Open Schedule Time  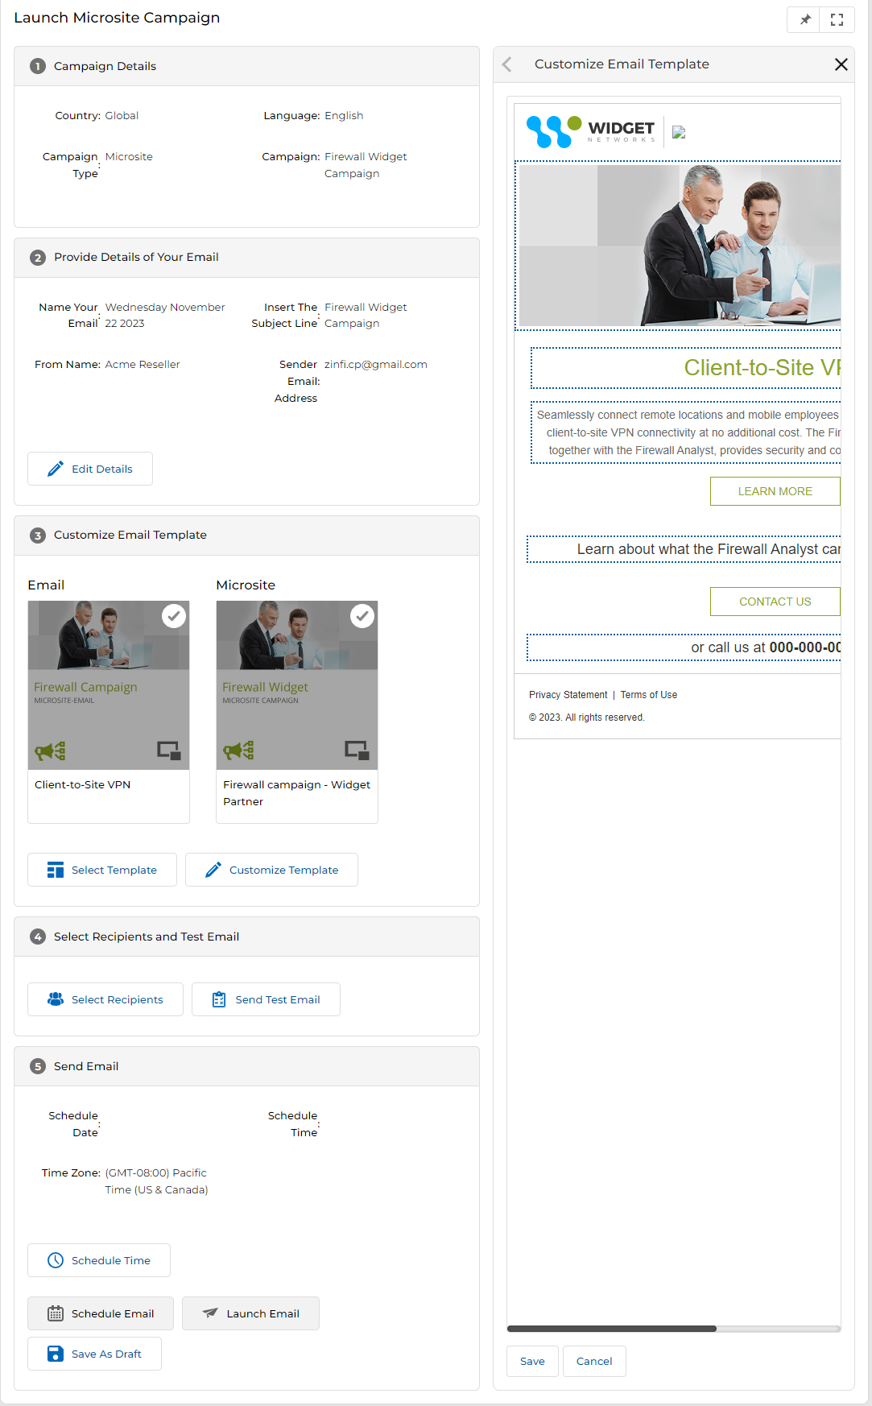tap(99, 1260)
